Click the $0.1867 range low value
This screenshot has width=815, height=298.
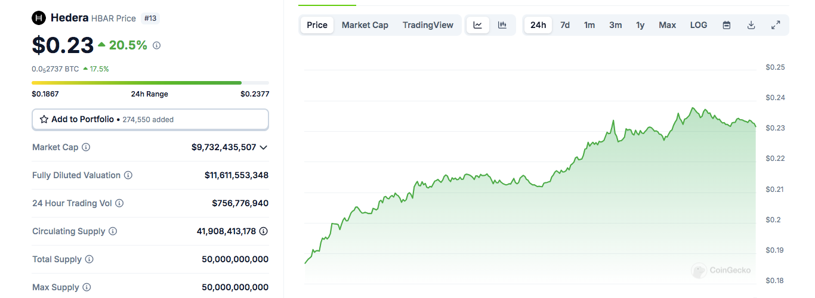[45, 94]
